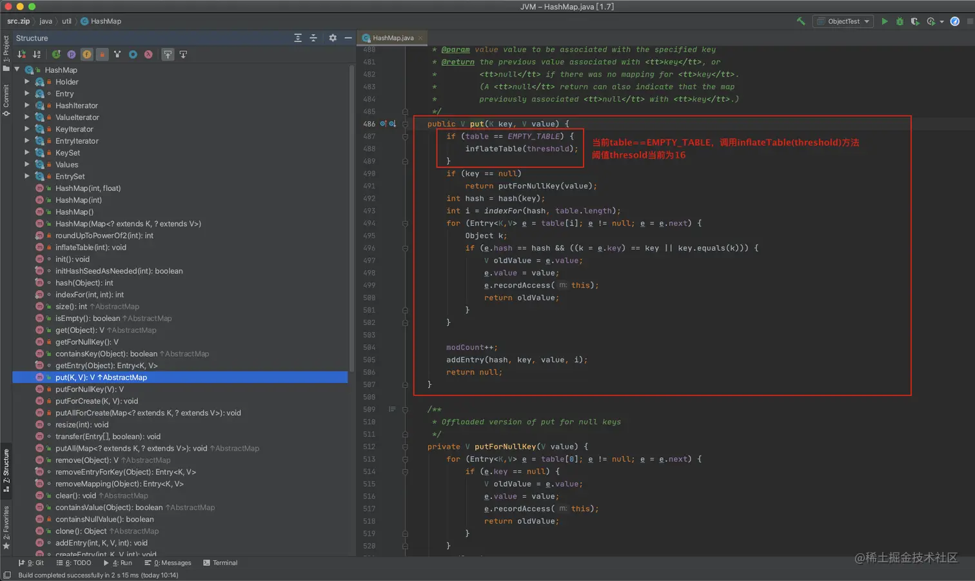Viewport: 975px width, 581px height.
Task: Click the profiler run icon
Action: (931, 21)
